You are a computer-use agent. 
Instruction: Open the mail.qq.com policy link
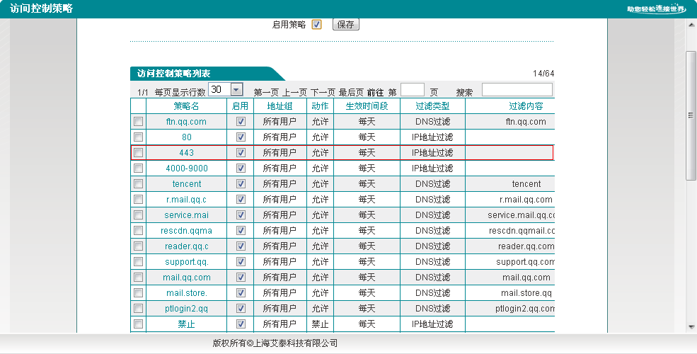[186, 277]
